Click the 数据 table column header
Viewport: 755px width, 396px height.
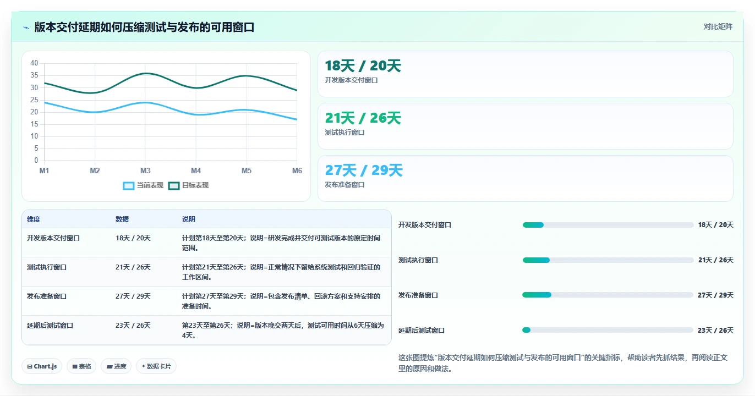coord(122,219)
